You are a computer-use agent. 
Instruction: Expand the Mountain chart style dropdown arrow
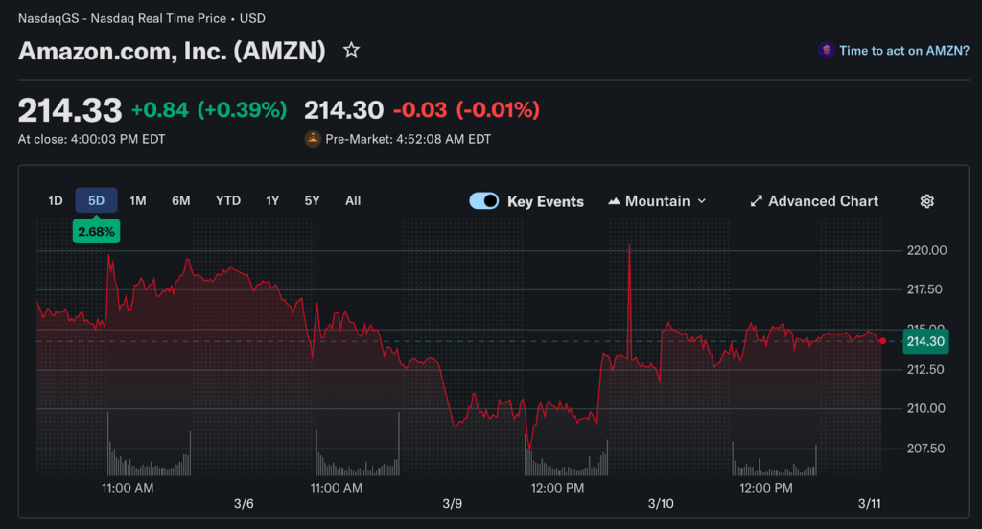coord(702,201)
